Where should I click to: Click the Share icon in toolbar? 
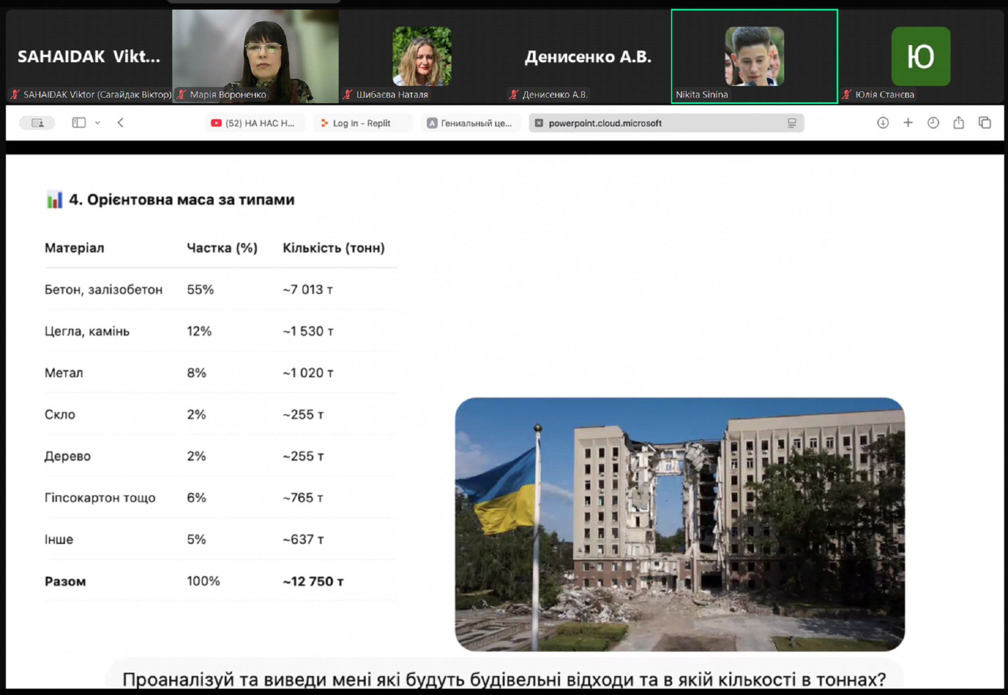point(959,123)
